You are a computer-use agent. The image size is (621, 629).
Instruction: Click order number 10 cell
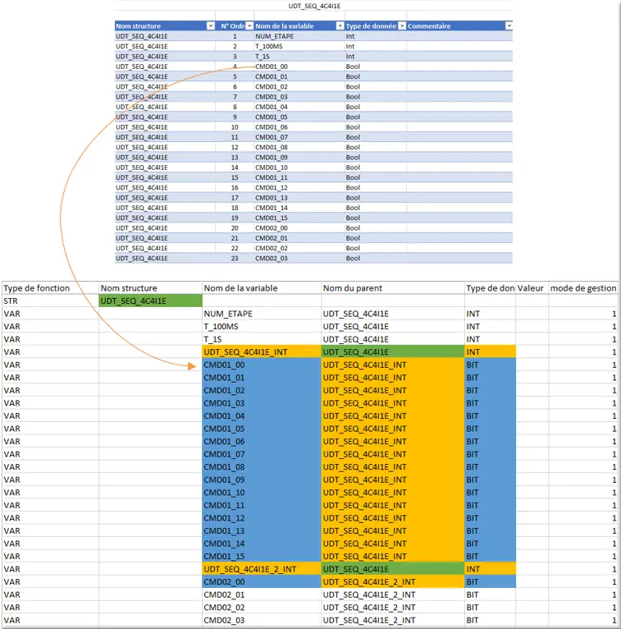click(x=235, y=127)
